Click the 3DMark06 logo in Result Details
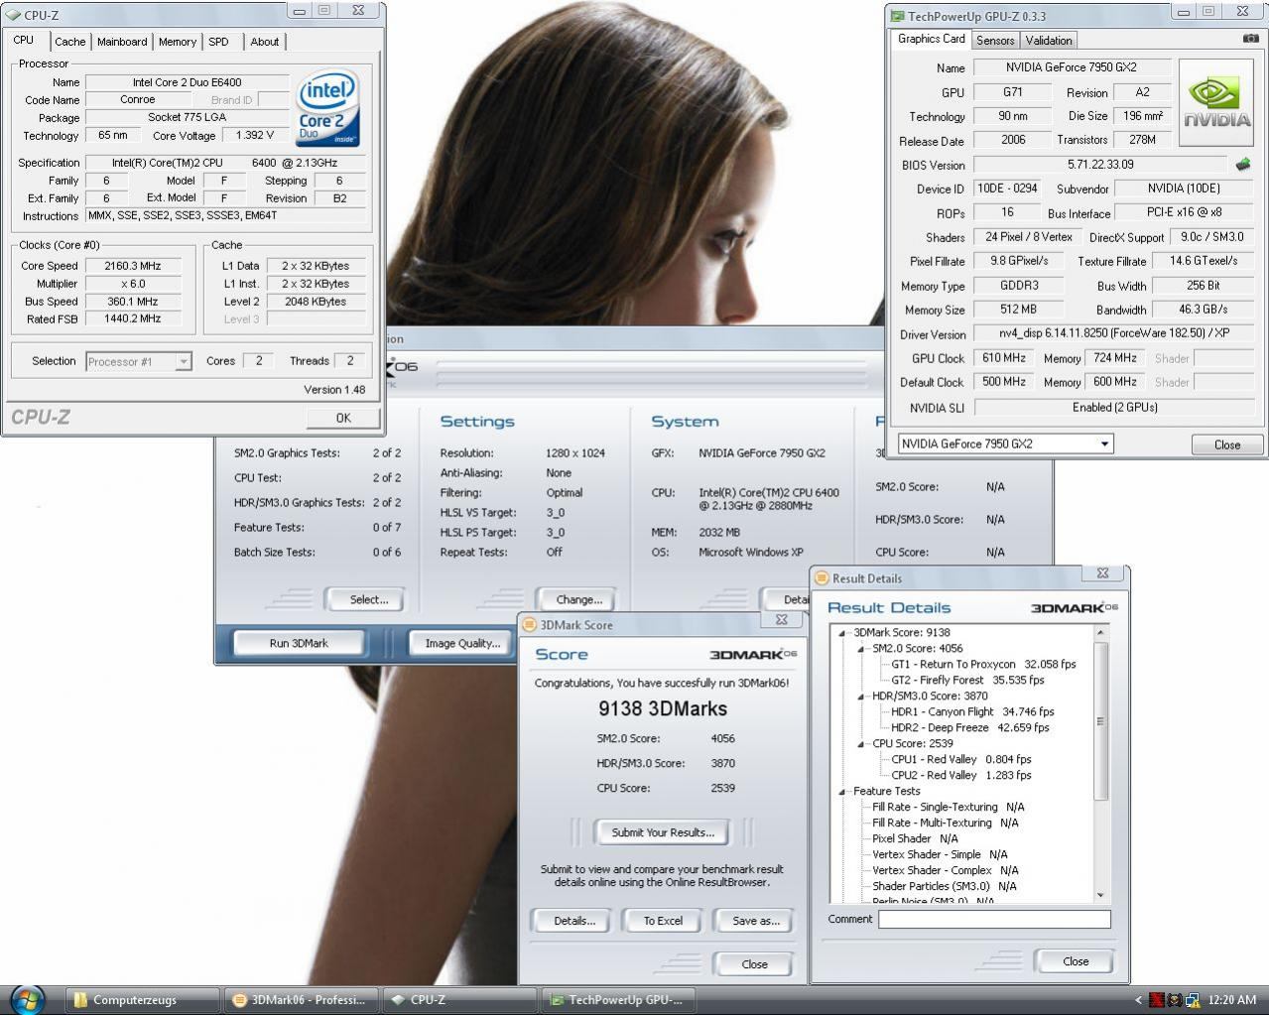This screenshot has width=1269, height=1015. coord(1075,607)
